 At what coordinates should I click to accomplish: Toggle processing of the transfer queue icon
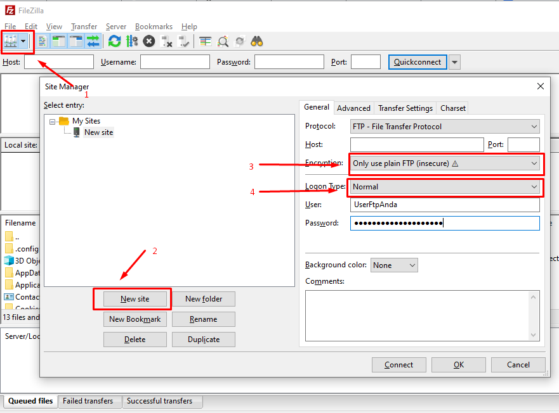pos(131,41)
